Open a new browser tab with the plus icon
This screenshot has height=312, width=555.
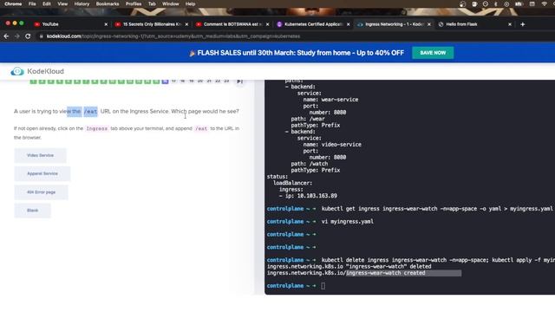tap(522, 24)
